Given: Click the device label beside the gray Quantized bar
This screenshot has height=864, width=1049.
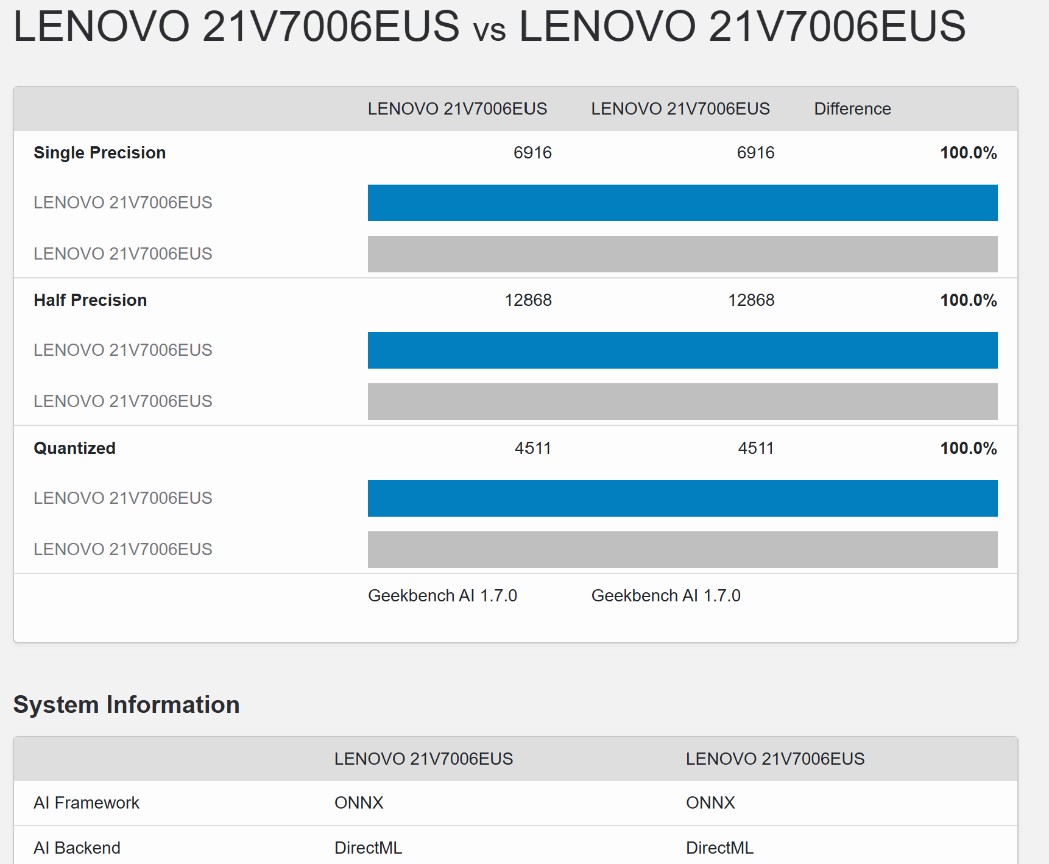Looking at the screenshot, I should [123, 549].
